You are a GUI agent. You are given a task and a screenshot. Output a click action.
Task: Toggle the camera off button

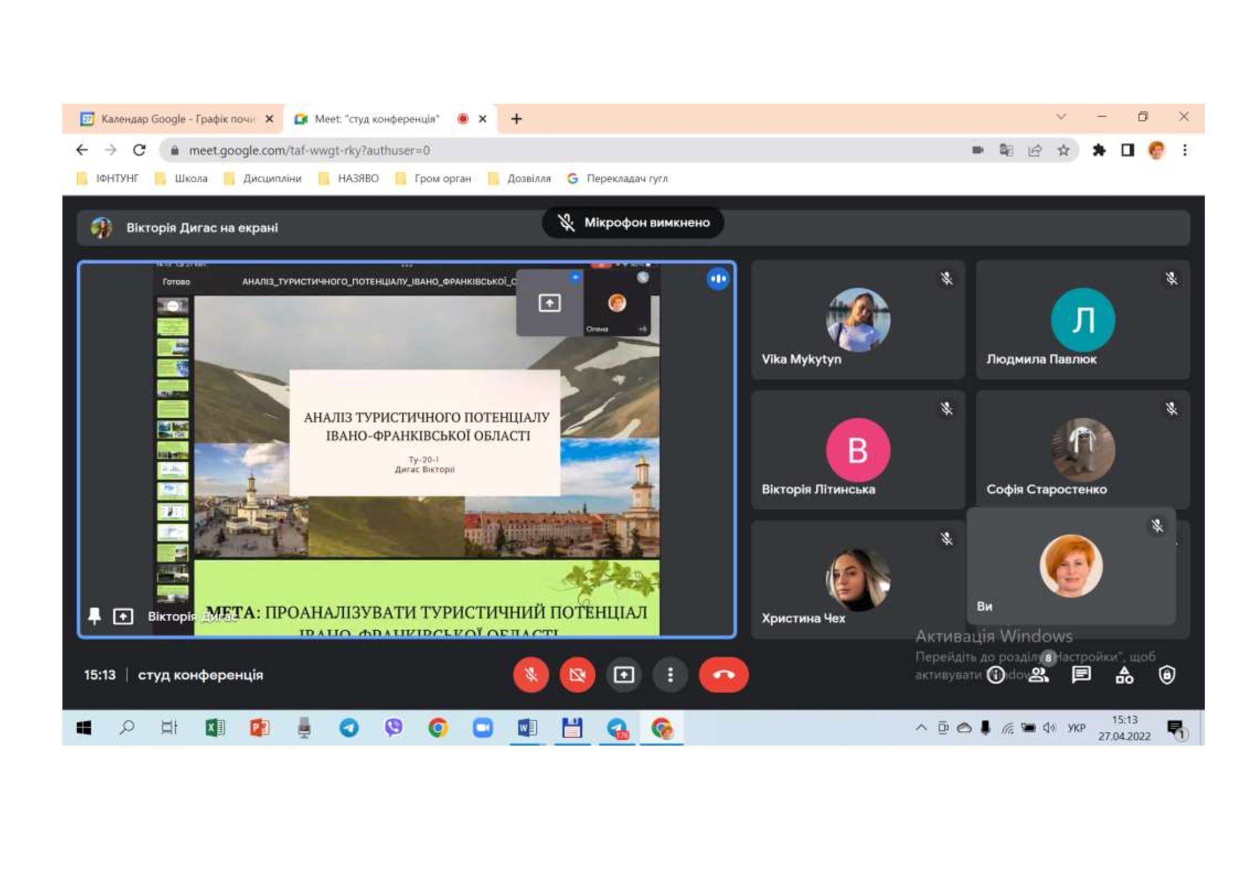pos(577,675)
